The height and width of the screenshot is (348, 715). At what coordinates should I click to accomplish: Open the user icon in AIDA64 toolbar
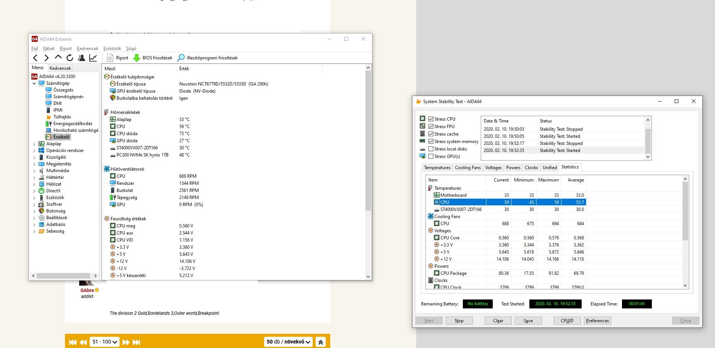[81, 58]
